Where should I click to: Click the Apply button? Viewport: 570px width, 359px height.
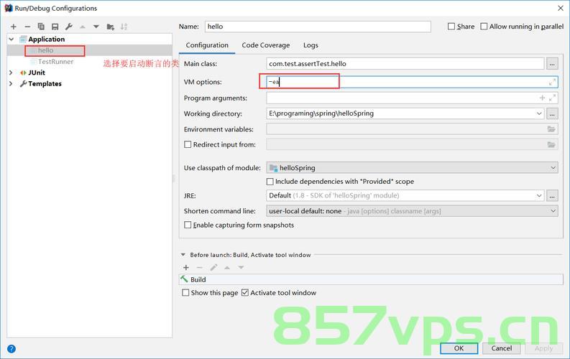point(544,348)
